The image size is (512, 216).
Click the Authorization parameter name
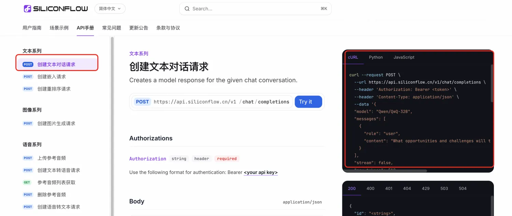(x=148, y=159)
